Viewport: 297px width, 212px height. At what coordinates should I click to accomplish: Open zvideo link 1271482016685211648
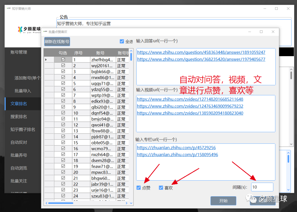tap(190, 99)
